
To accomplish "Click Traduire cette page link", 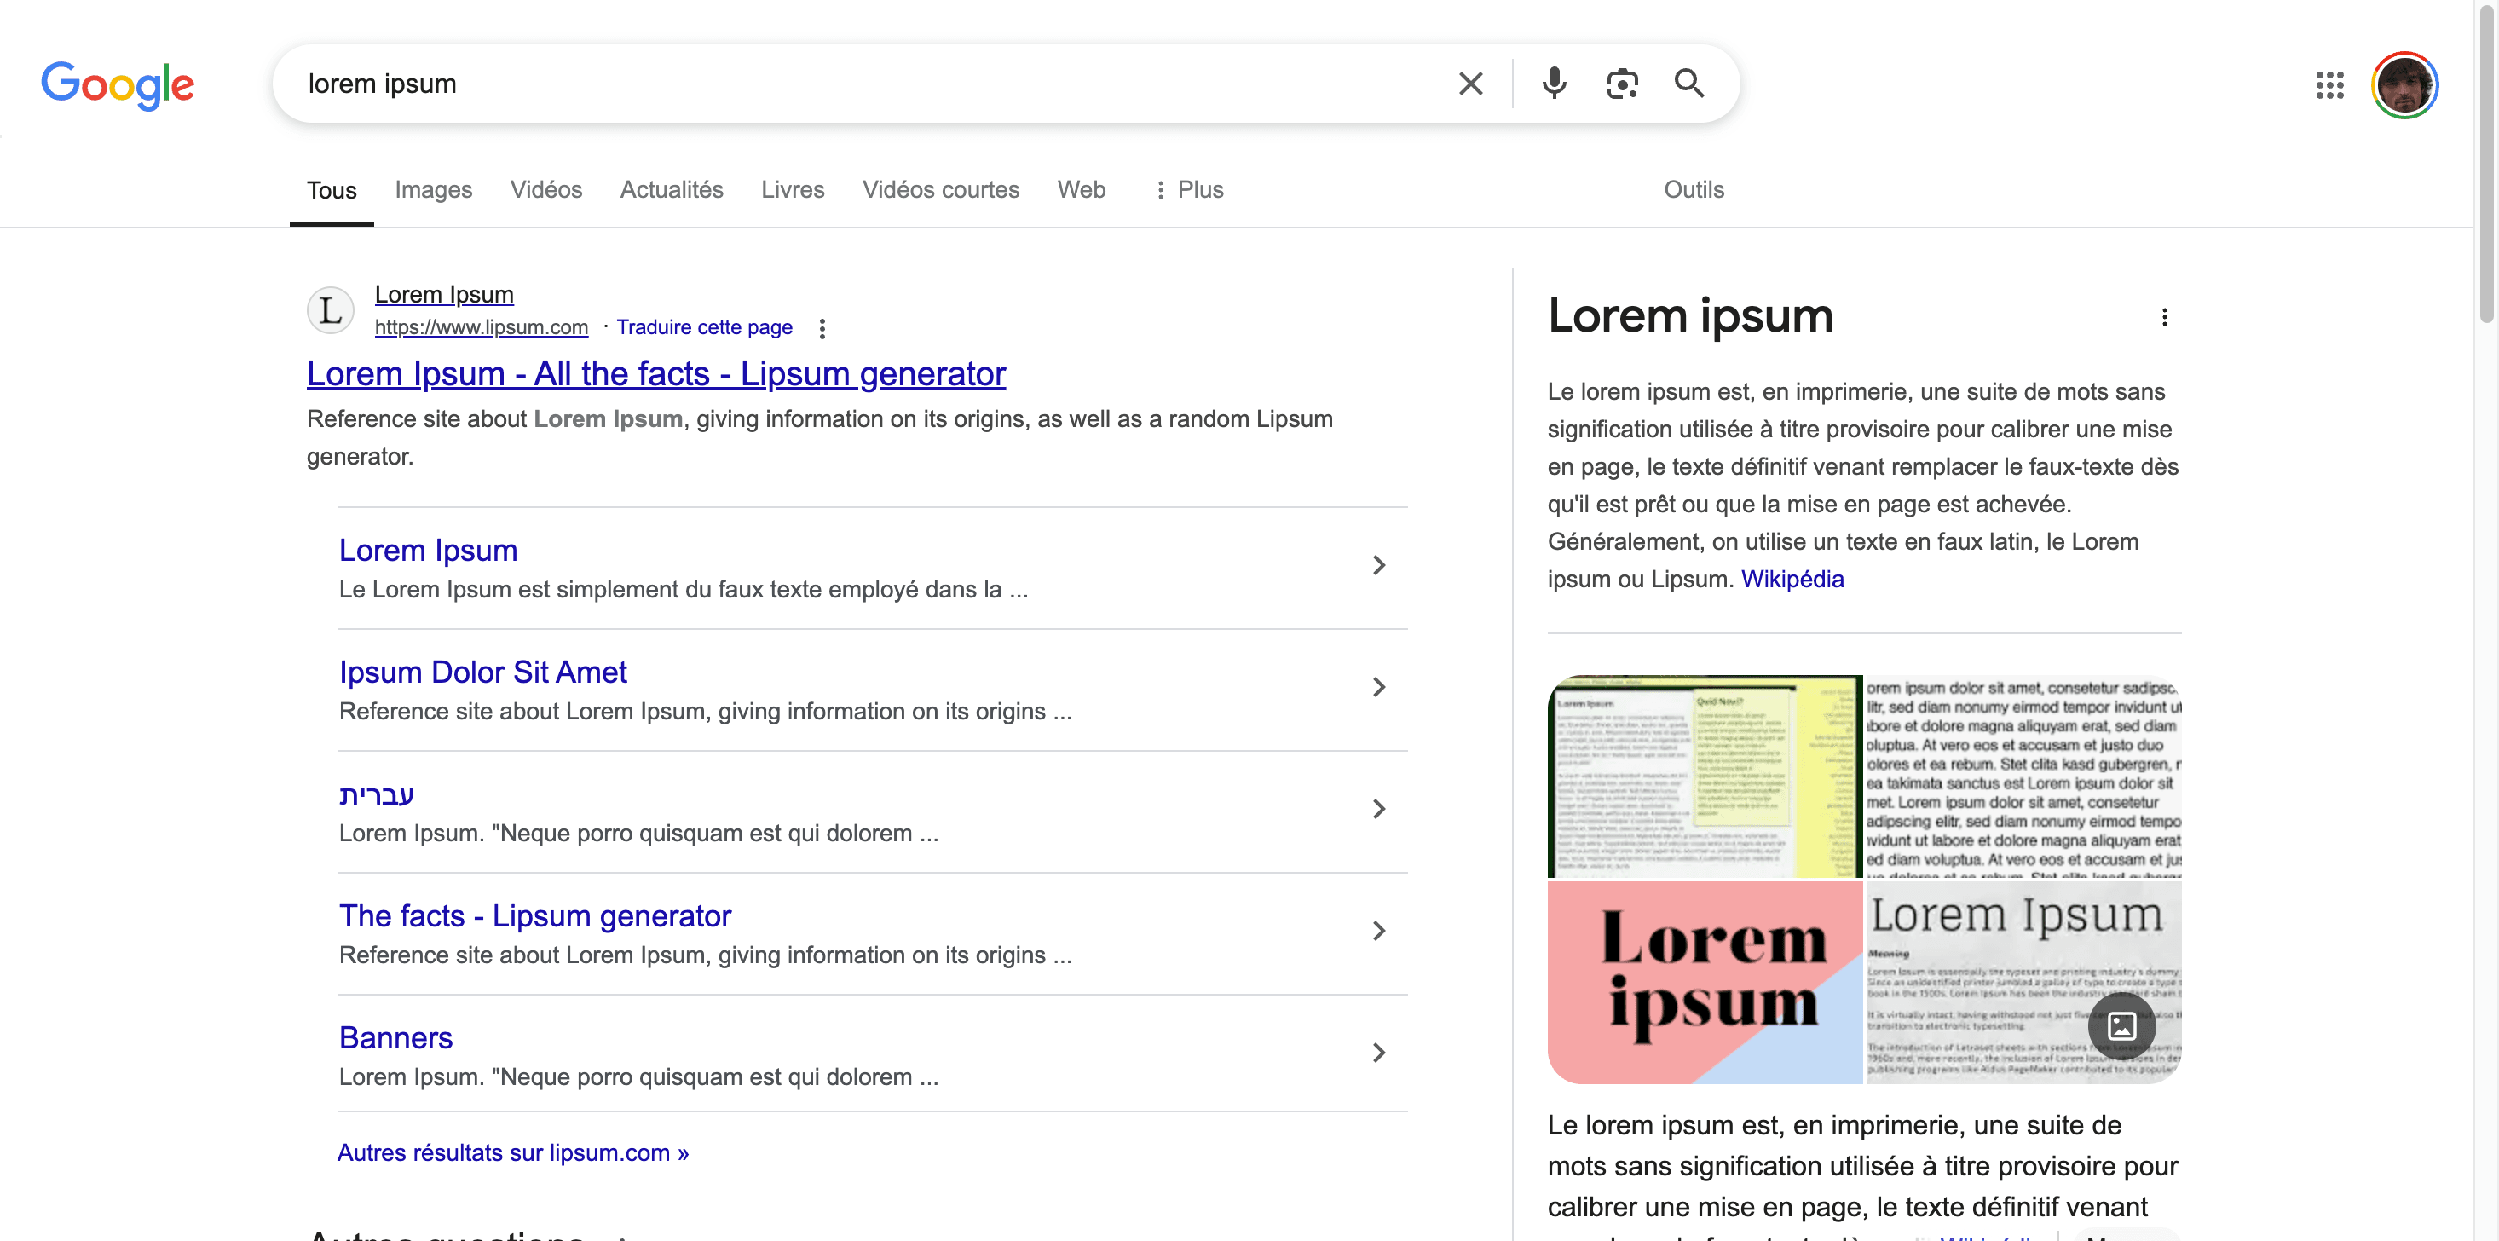I will point(704,327).
